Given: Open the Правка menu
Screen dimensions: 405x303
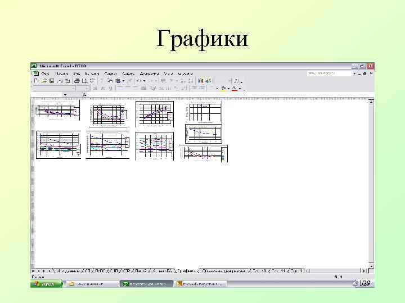Looking at the screenshot, I should point(62,74).
